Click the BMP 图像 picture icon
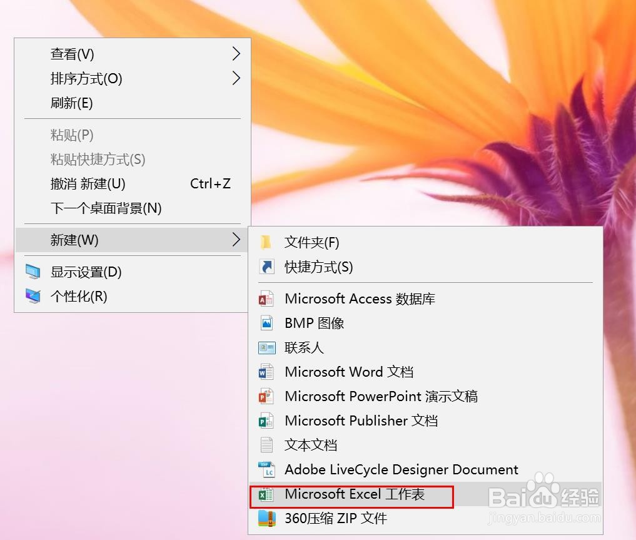 (266, 323)
